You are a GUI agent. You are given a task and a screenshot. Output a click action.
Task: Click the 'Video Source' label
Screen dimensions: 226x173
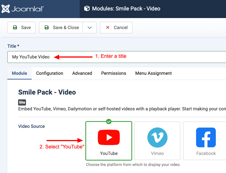31,126
